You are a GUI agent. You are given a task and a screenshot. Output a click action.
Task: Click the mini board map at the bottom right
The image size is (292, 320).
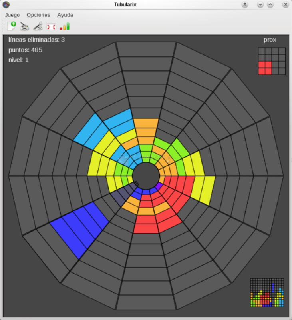pyautogui.click(x=267, y=292)
